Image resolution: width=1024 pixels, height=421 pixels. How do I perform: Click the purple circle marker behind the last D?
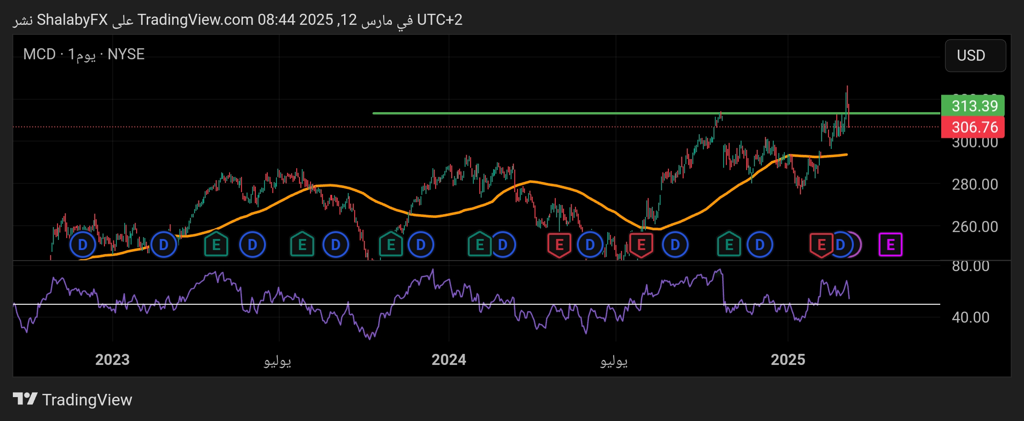(857, 245)
